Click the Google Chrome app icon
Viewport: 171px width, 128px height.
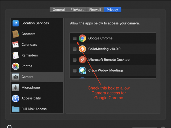click(82, 38)
